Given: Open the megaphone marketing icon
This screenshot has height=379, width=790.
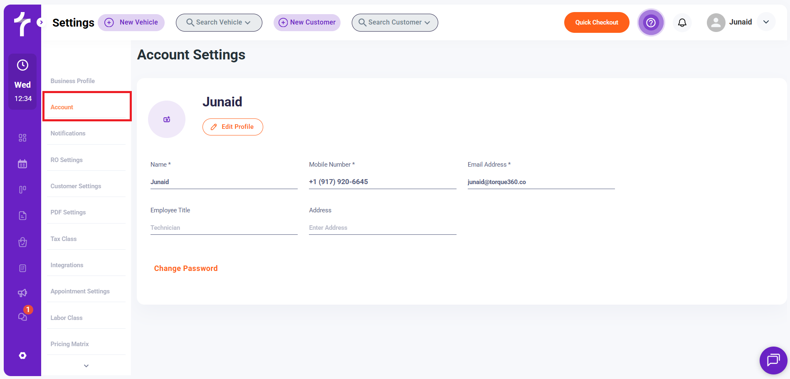Looking at the screenshot, I should (x=22, y=293).
